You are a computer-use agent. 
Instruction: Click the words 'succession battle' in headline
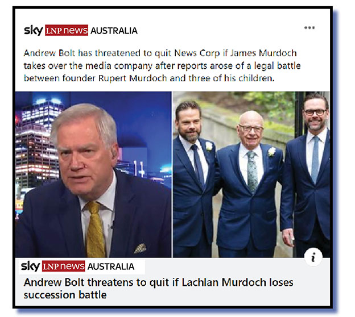tap(65, 295)
